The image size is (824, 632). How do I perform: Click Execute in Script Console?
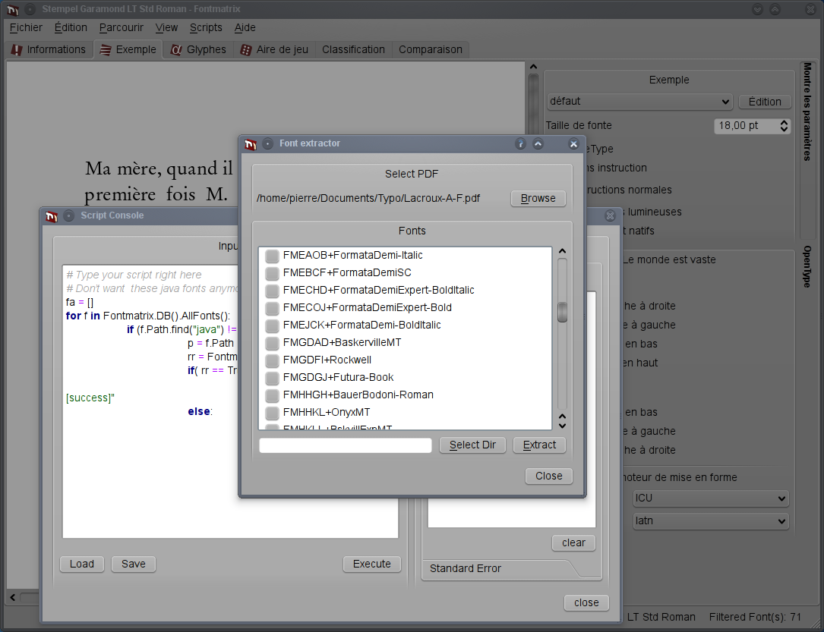click(x=371, y=564)
